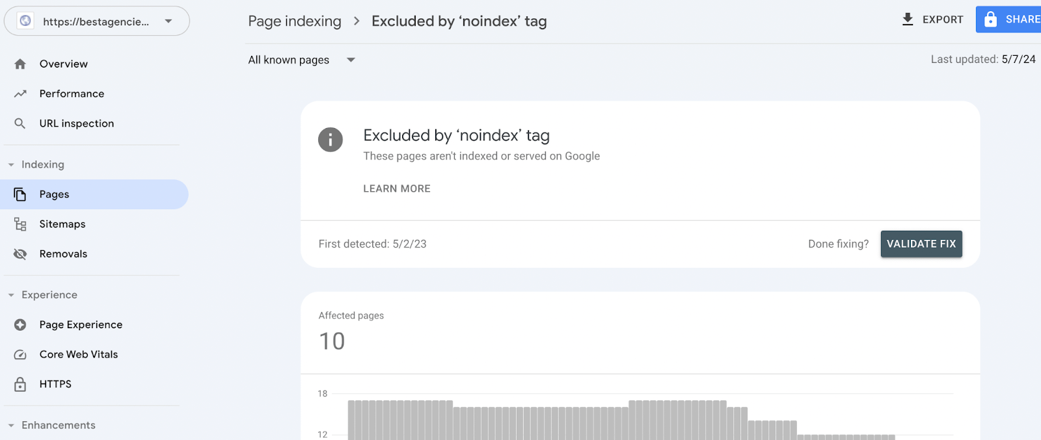Viewport: 1041px width, 440px height.
Task: Click the Page Experience plus-circle icon
Action: [20, 325]
